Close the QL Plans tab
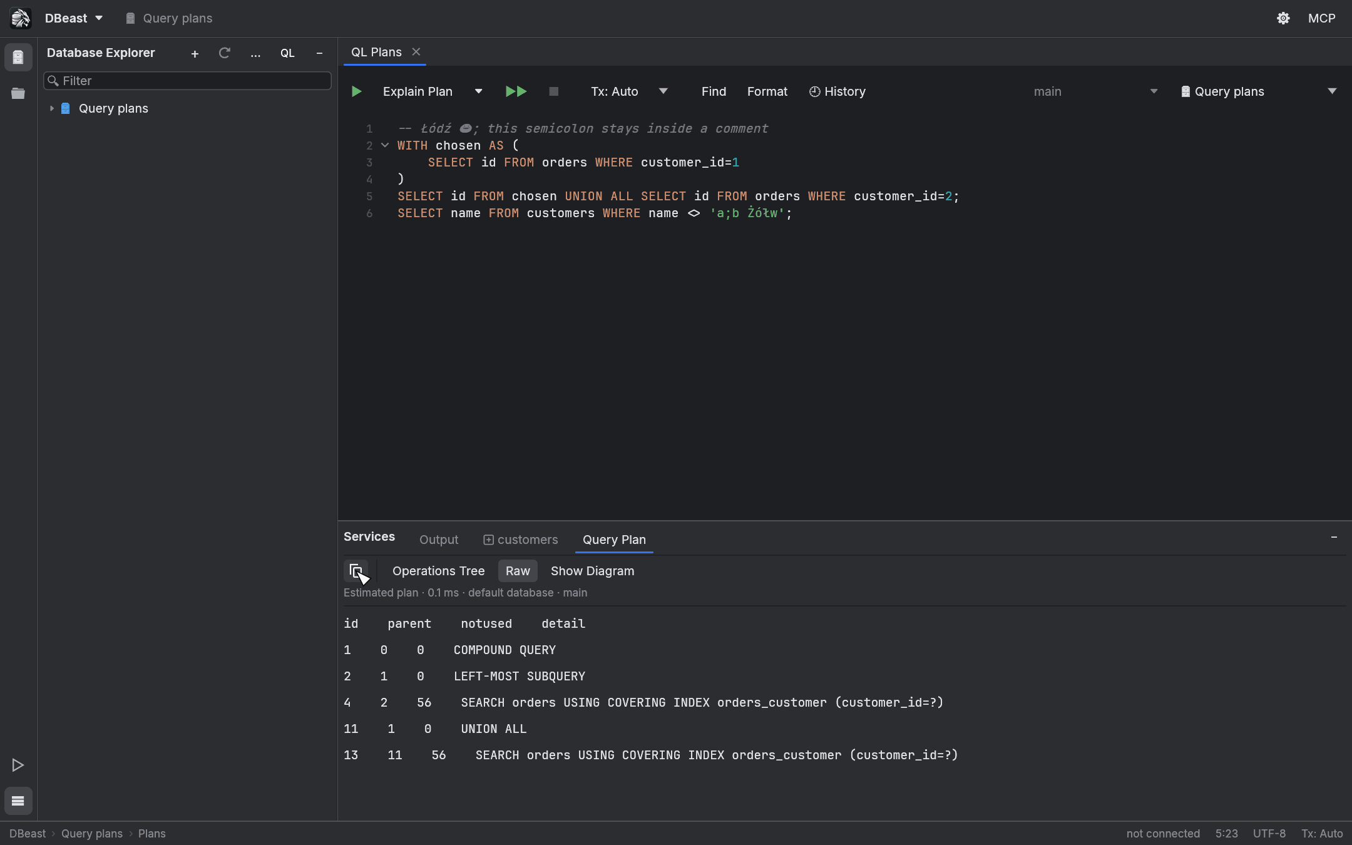The image size is (1352, 845). [416, 52]
